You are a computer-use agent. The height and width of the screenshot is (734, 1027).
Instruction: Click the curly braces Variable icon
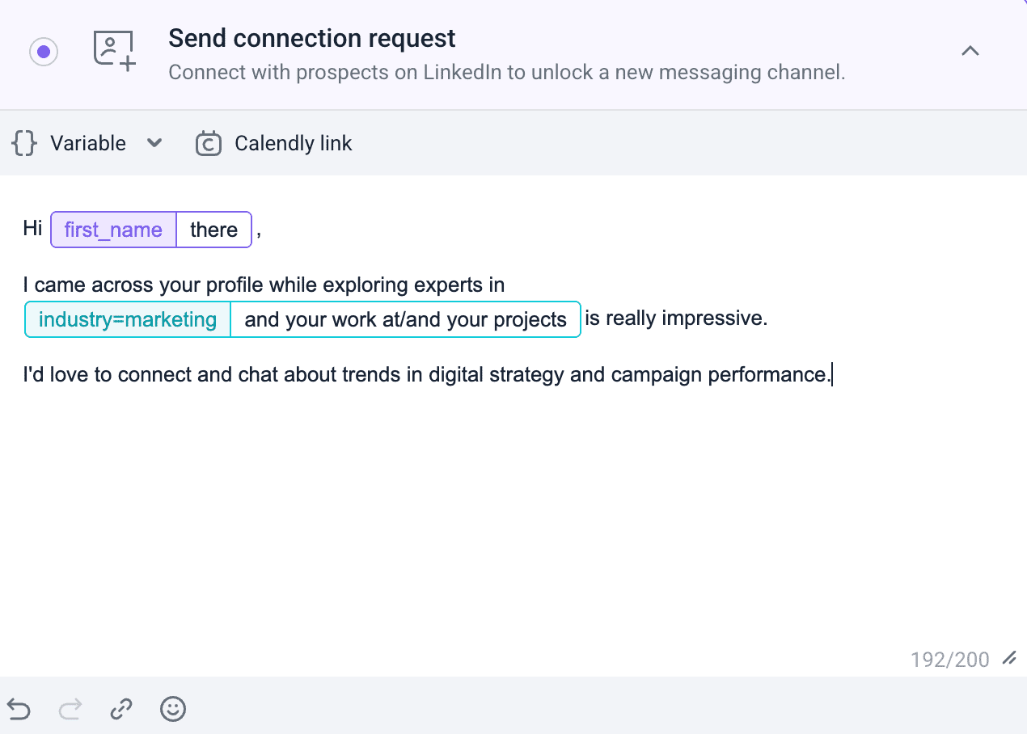point(24,144)
